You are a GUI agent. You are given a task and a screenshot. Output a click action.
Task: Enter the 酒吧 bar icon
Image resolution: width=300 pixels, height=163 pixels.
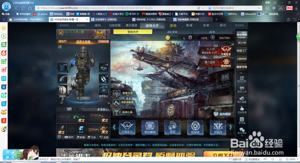(x=172, y=127)
